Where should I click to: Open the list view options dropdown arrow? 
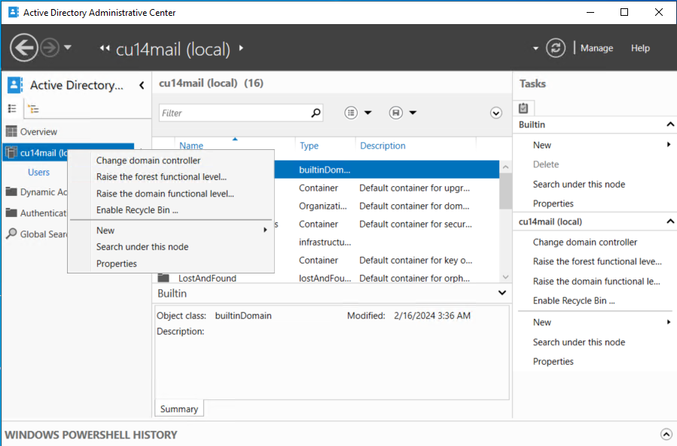point(367,113)
